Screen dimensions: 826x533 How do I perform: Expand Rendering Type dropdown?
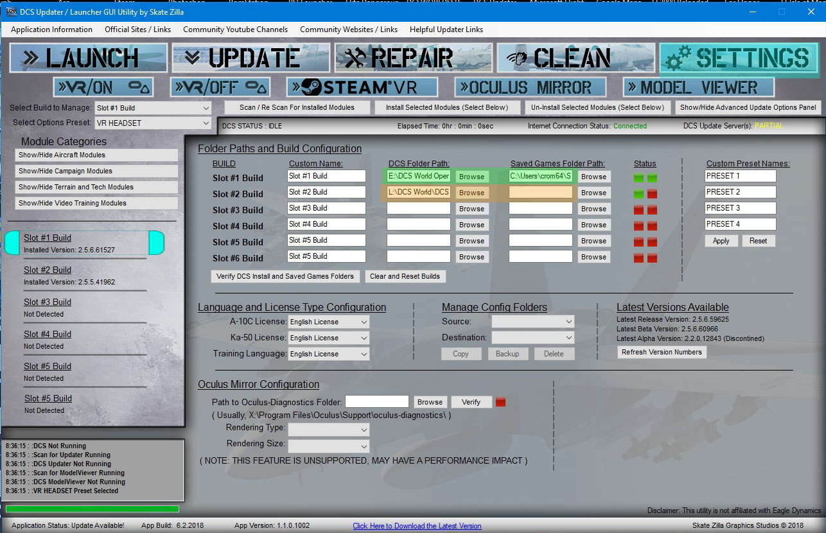point(329,428)
